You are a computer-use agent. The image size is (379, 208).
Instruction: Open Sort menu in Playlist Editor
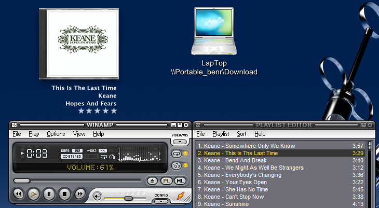click(x=241, y=134)
